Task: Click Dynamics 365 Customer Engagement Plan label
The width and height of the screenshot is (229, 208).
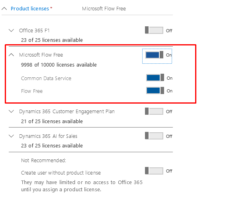Action: (67, 112)
